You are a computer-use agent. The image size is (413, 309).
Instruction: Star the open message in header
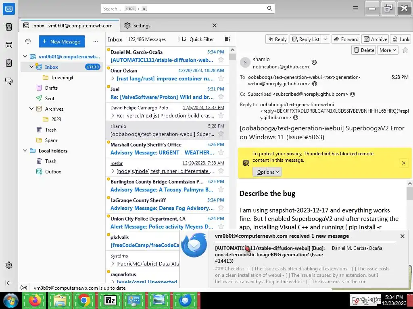[x=405, y=50]
